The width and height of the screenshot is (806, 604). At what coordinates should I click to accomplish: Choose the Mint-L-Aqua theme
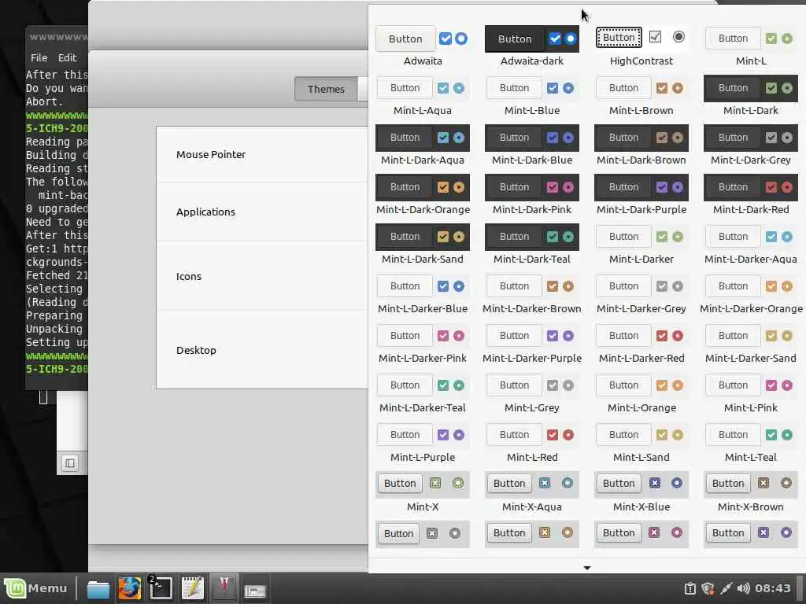pyautogui.click(x=423, y=96)
